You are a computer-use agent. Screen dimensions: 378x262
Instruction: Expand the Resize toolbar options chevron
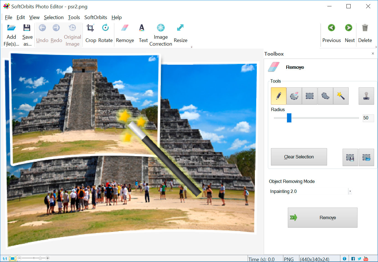click(x=191, y=47)
